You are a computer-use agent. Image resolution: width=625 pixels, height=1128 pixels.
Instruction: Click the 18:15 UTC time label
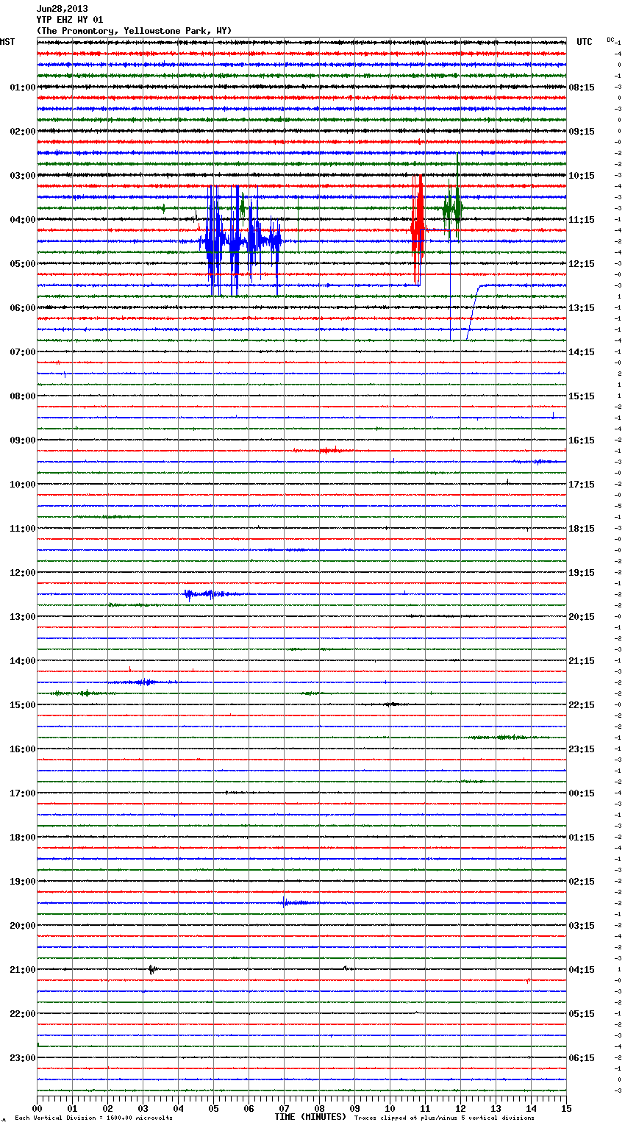pos(582,529)
